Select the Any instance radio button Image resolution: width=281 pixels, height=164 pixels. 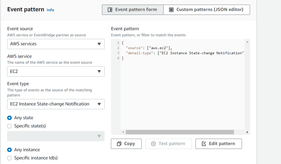pos(10,150)
